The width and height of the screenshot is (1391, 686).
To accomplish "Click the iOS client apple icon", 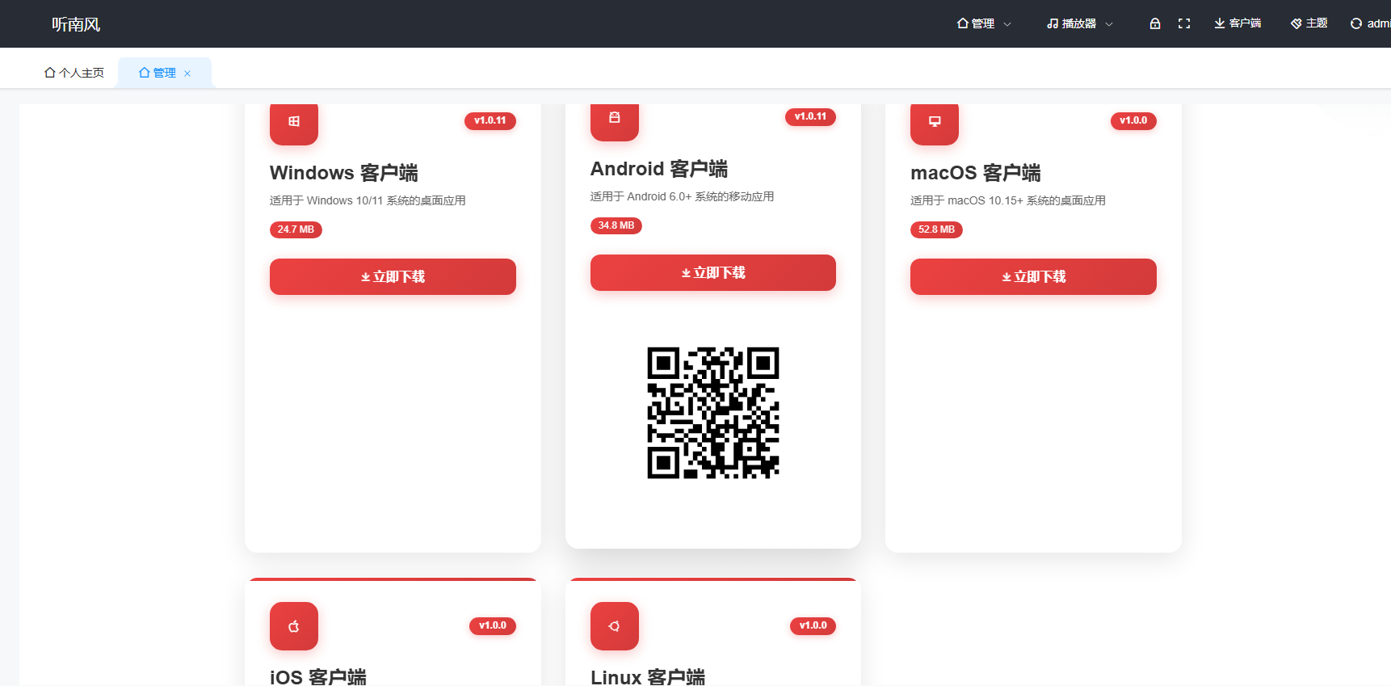I will click(x=294, y=626).
